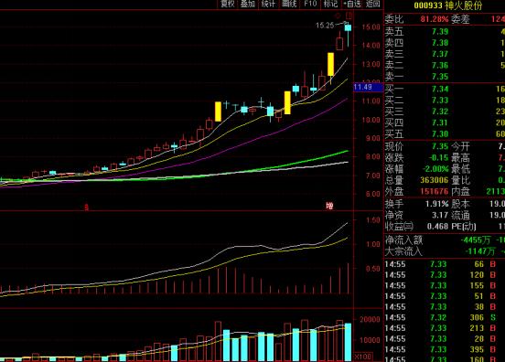Select the 买三 7.32 bid row
This screenshot has width=505, height=362.
[x=445, y=112]
